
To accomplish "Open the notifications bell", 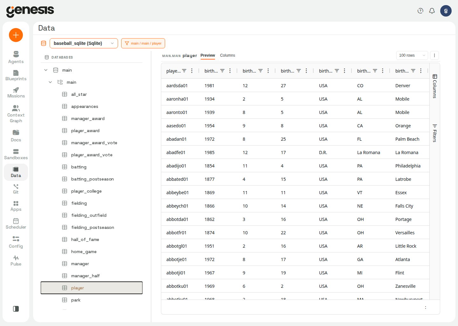I will [432, 11].
